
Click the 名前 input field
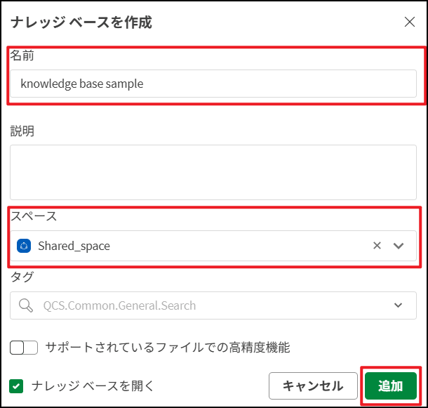pyautogui.click(x=213, y=84)
